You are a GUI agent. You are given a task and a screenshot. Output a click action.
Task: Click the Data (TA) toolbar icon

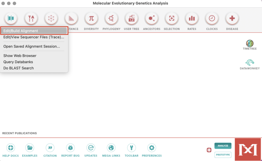point(31,18)
